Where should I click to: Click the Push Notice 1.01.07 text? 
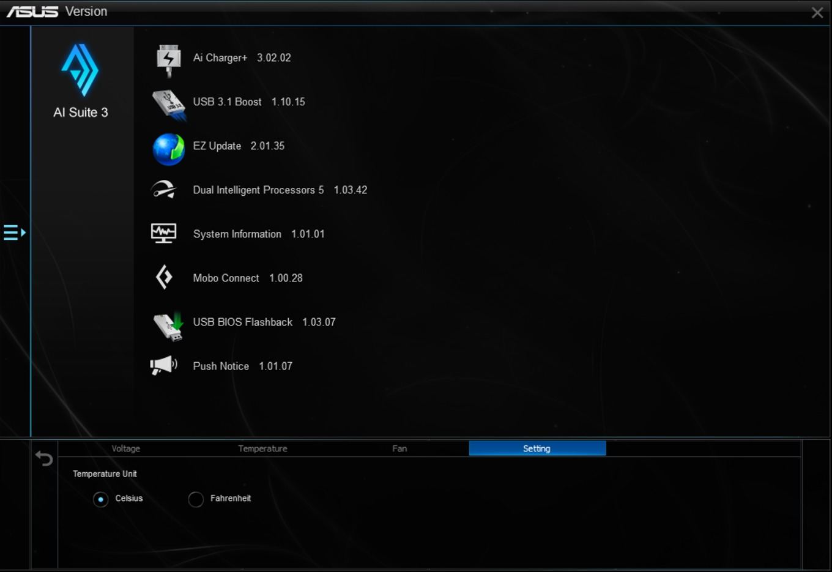243,366
